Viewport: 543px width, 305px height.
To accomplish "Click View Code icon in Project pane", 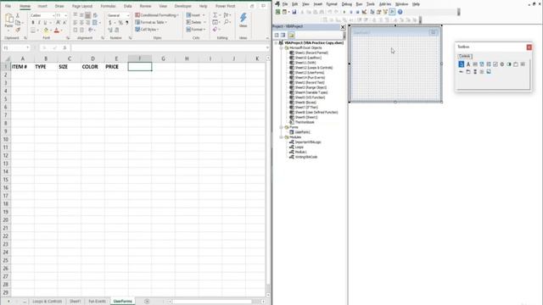I will tap(277, 35).
